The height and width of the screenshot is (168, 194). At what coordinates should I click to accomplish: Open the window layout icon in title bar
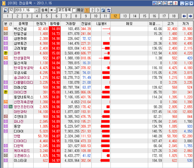pos(155,3)
